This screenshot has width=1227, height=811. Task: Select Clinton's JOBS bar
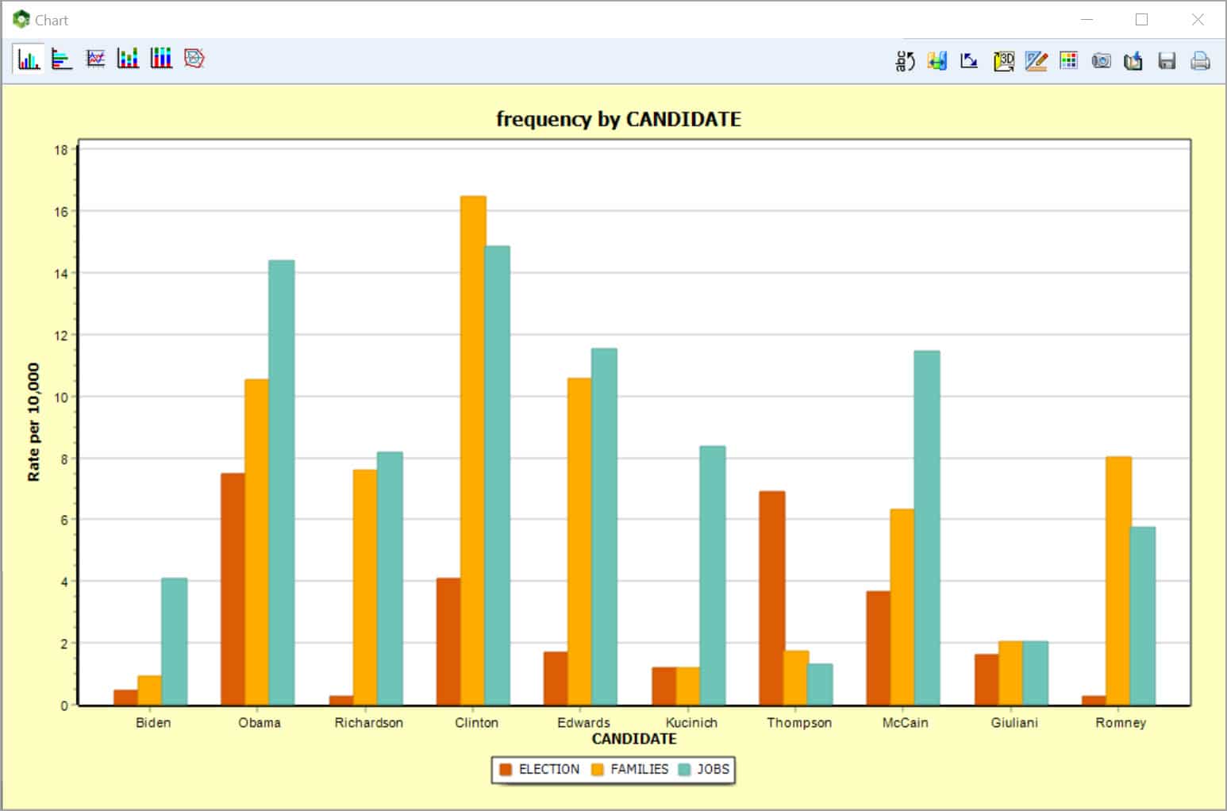[x=498, y=475]
